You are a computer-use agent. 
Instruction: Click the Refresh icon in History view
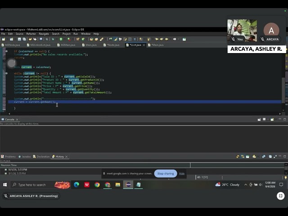click(x=238, y=157)
